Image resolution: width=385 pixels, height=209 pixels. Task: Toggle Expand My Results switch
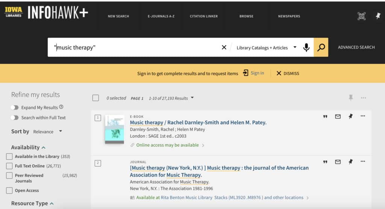pos(15,108)
